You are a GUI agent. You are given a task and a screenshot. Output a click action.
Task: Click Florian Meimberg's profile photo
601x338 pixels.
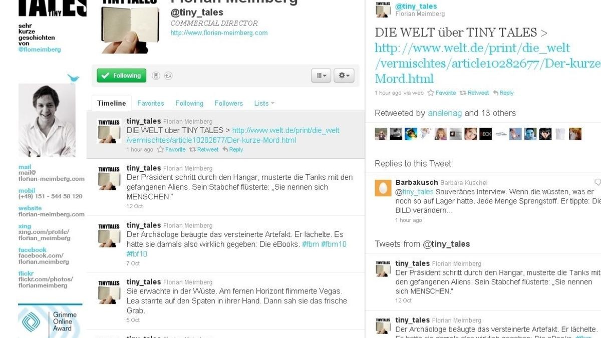(x=49, y=119)
